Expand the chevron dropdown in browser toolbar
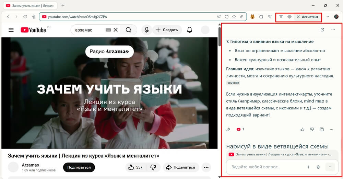The width and height of the screenshot is (343, 179). 328,16
